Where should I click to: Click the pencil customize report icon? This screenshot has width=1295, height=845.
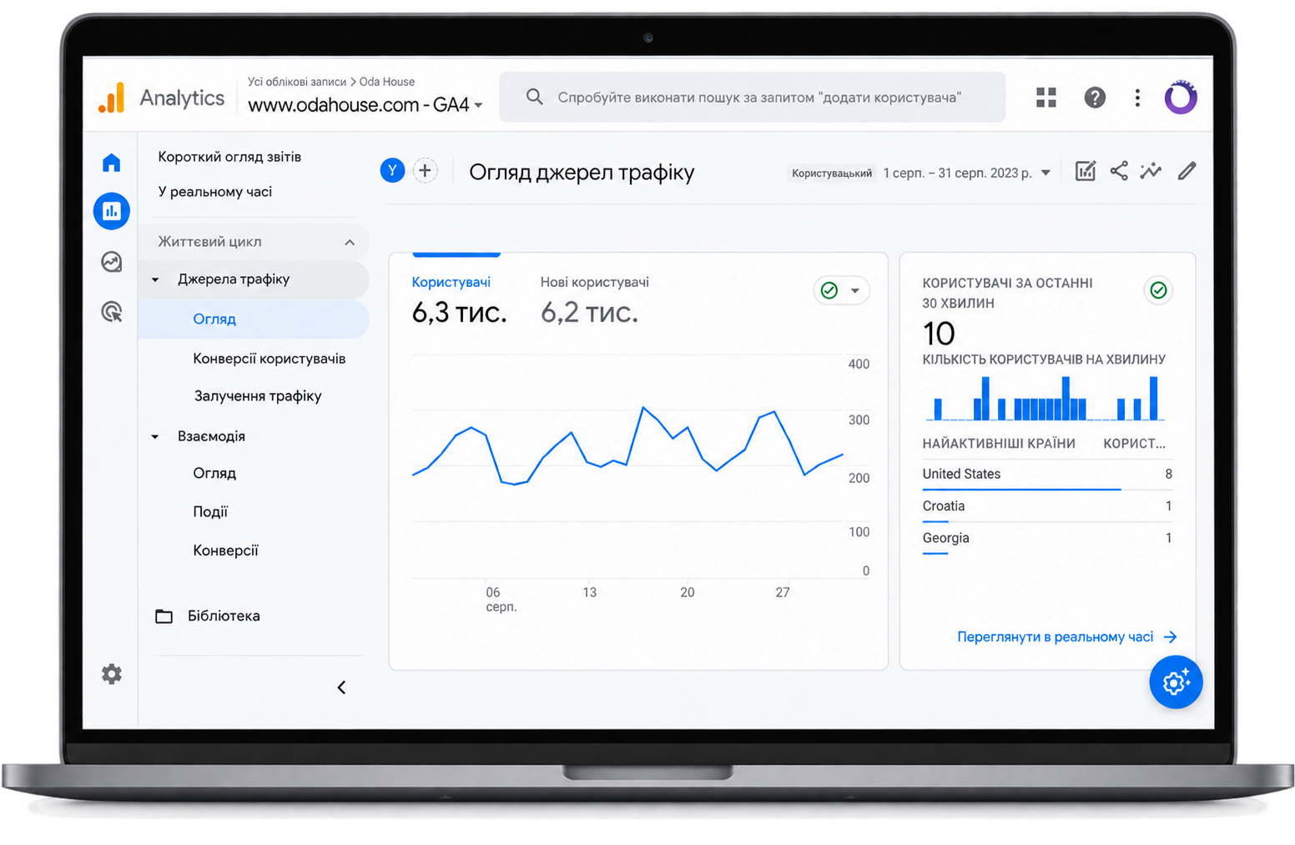click(x=1187, y=171)
